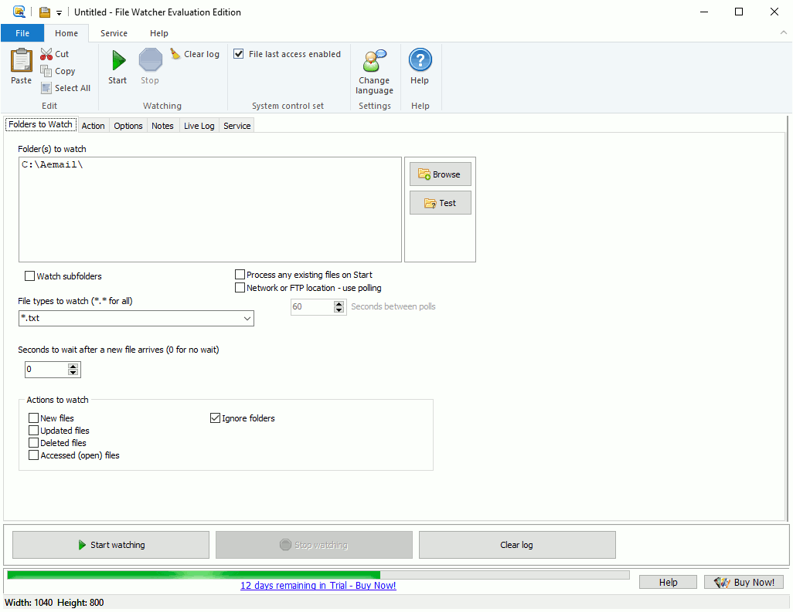Open the trial Buy Now link

tap(318, 586)
